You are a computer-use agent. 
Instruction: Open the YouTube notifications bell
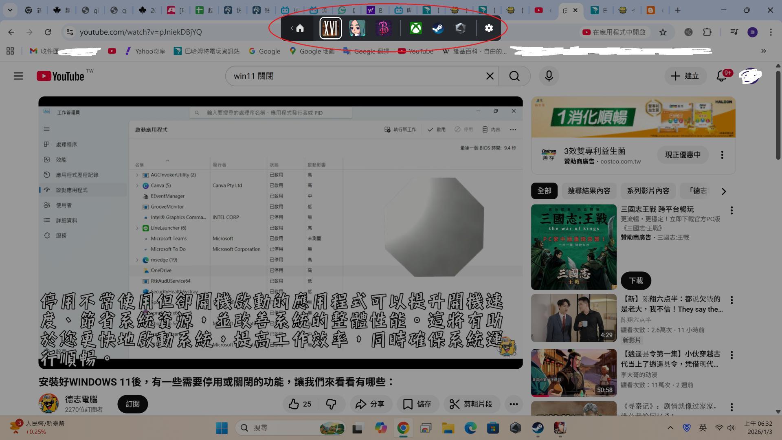click(722, 76)
